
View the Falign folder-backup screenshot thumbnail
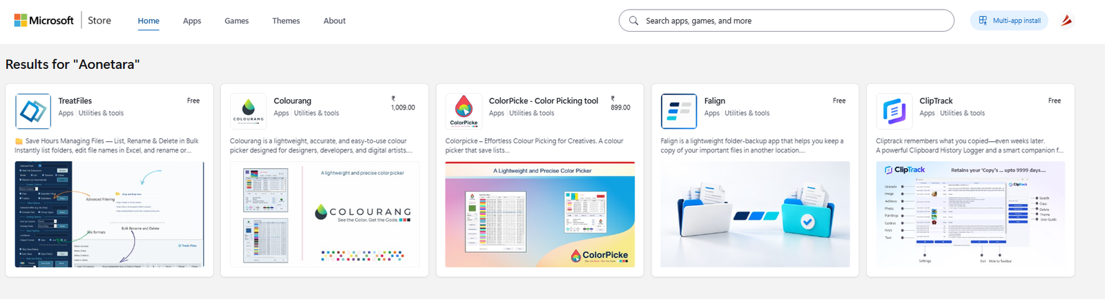click(755, 214)
